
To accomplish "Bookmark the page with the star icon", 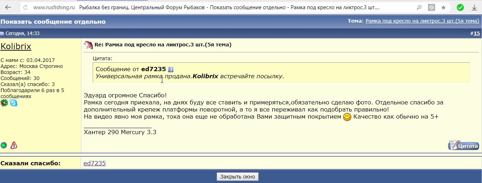I will point(443,7).
